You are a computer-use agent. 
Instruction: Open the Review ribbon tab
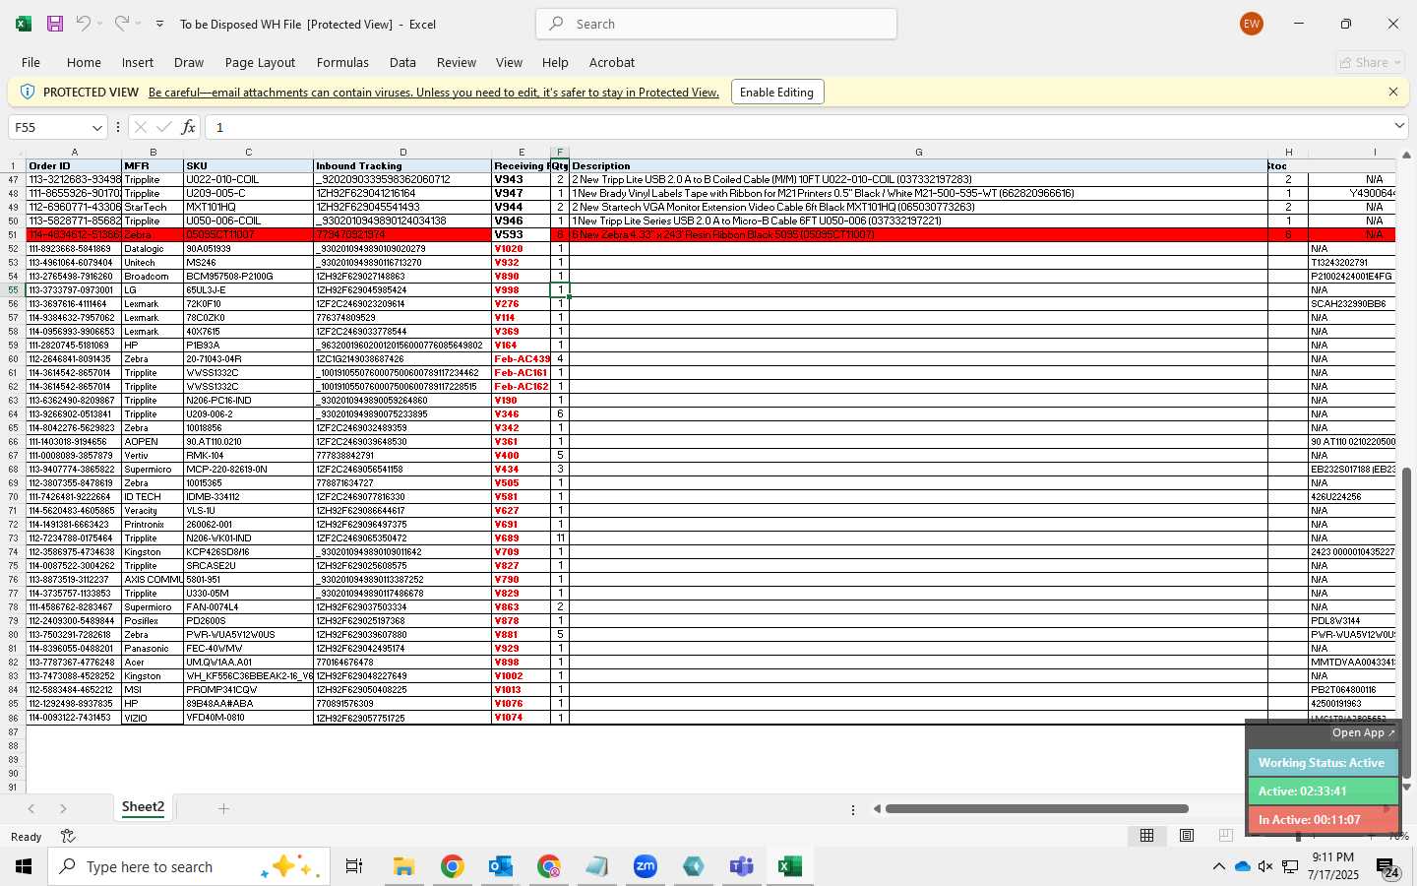point(457,62)
